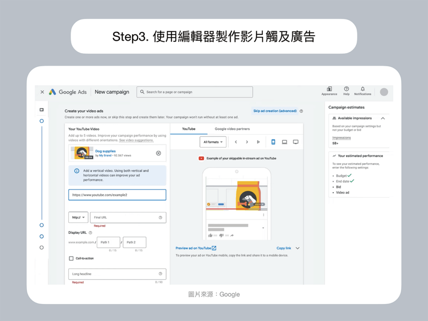Screen dimensions: 428x321
Task: Click the Path 1 field
Action: point(108,242)
